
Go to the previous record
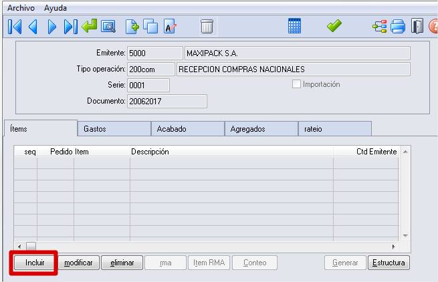(33, 27)
